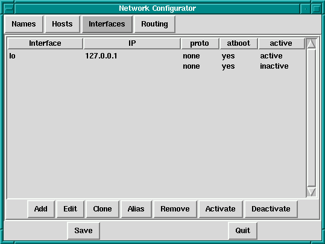
Task: Switch to the Names tab
Action: tap(24, 24)
